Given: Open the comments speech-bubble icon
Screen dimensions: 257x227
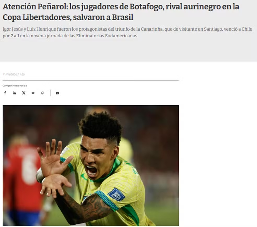Looking at the screenshot, I should (x=57, y=93).
